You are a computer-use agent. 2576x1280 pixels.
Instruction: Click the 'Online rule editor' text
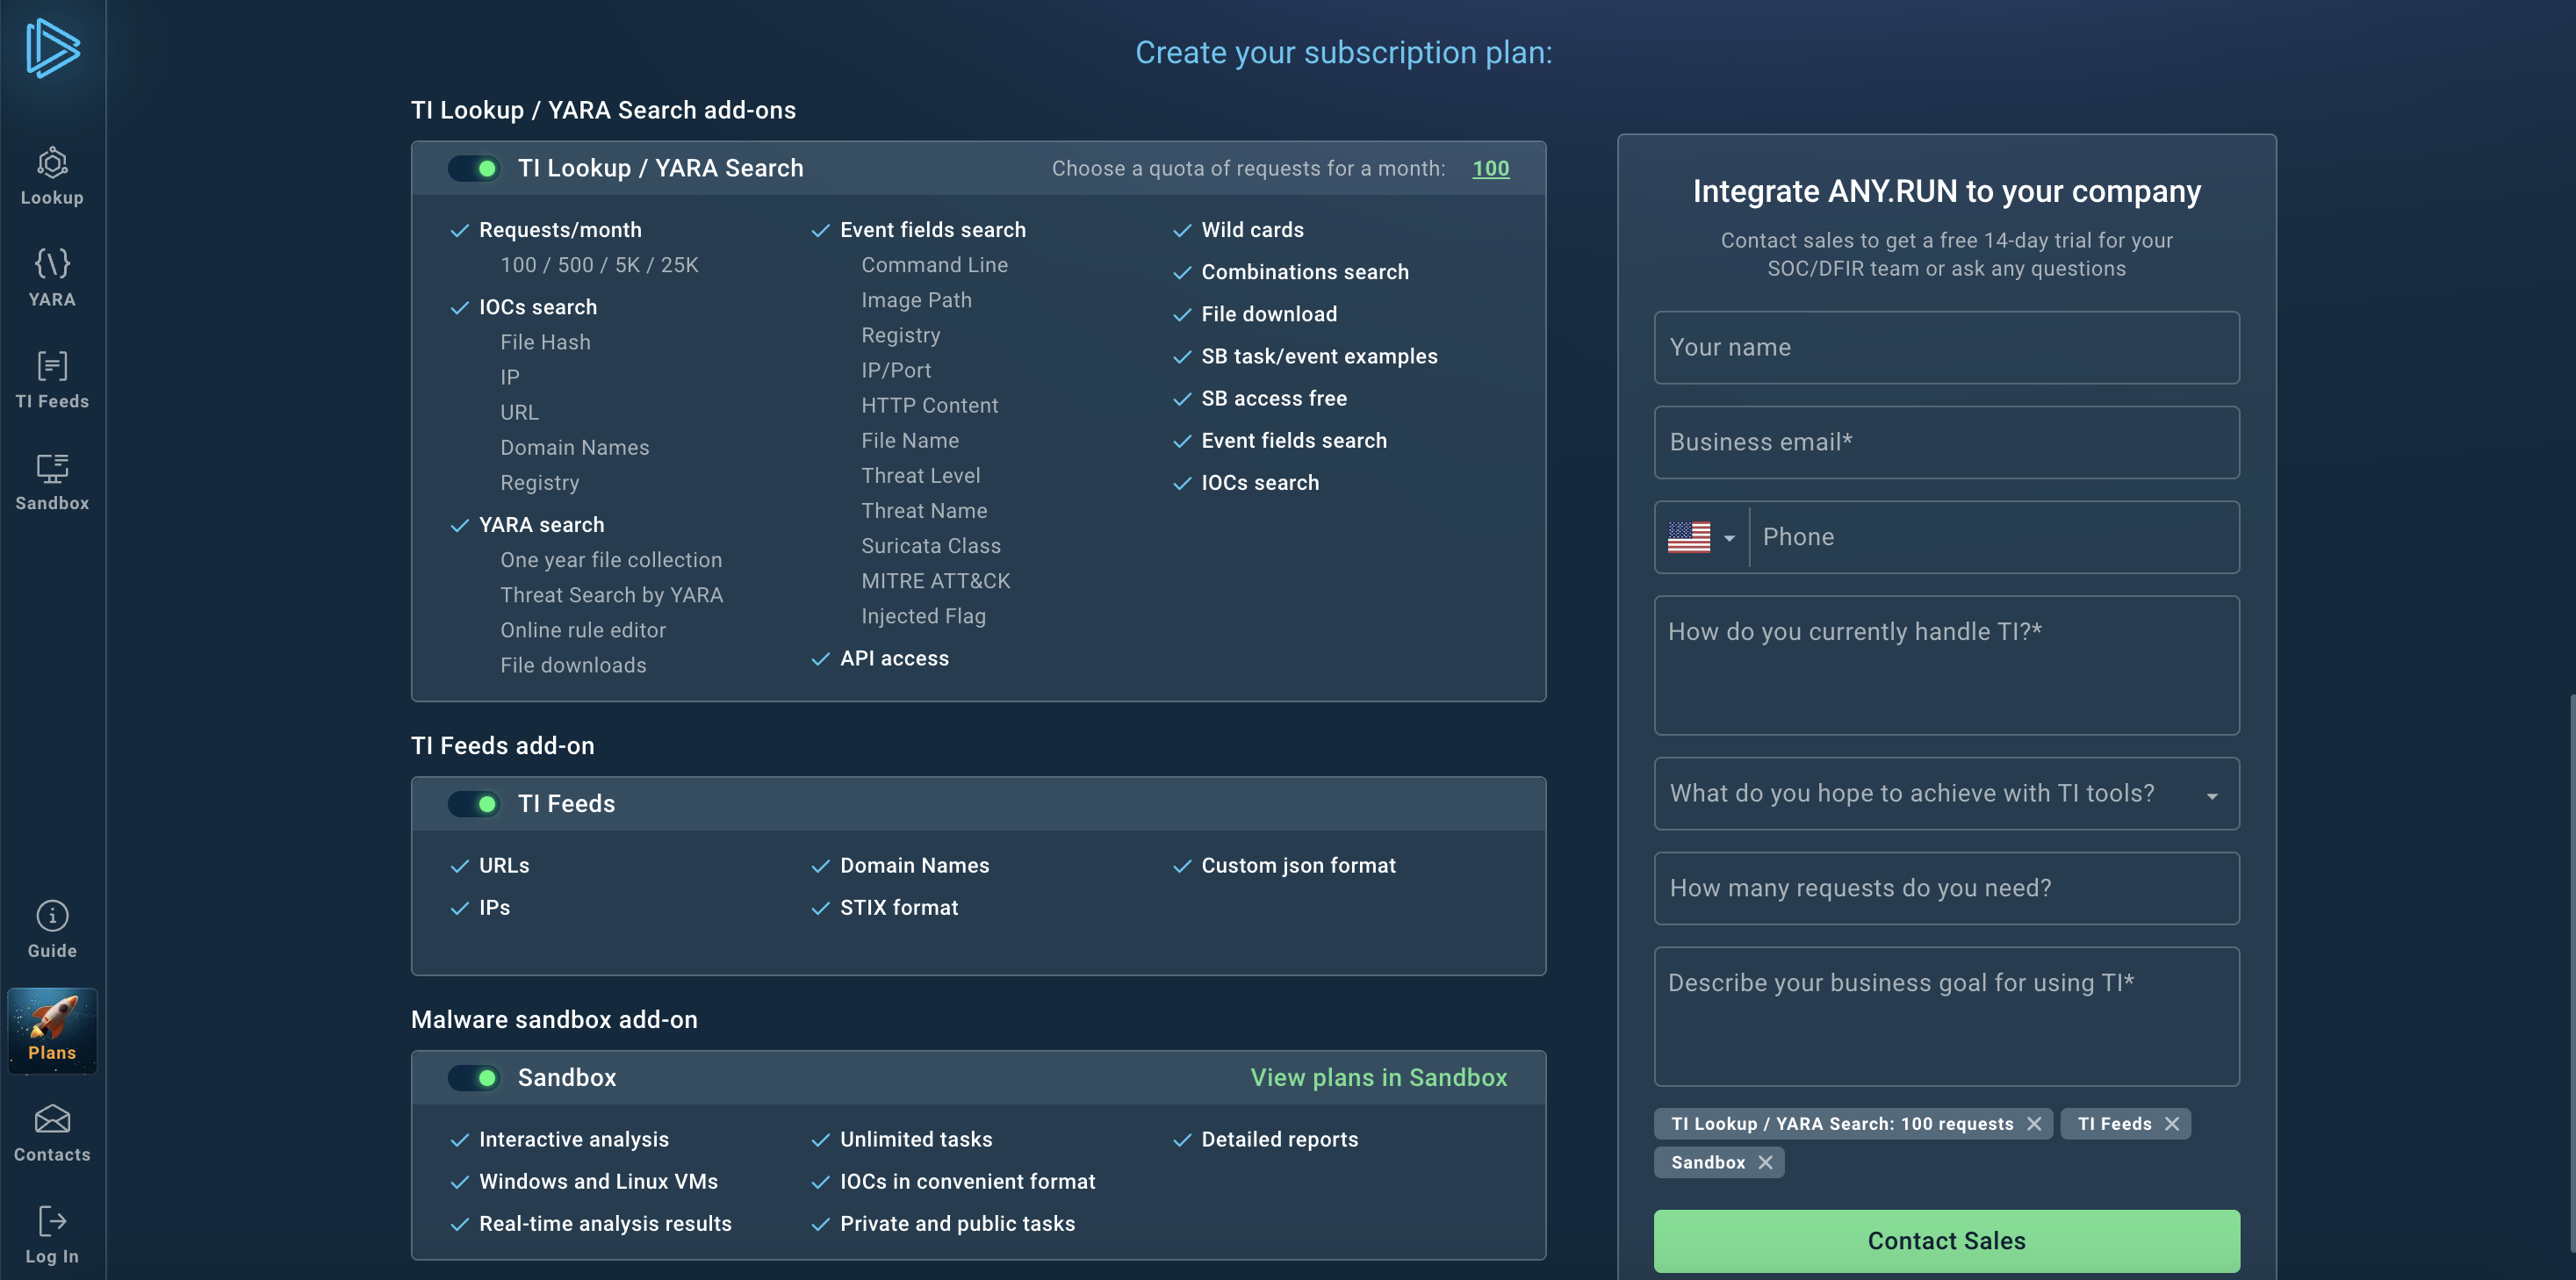coord(583,630)
